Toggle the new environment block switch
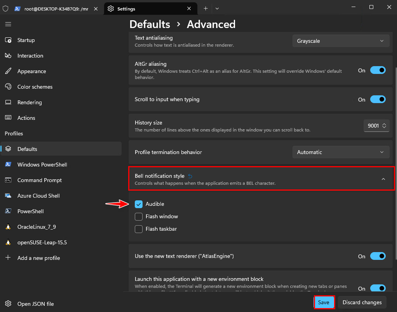397x312 pixels. [378, 288]
